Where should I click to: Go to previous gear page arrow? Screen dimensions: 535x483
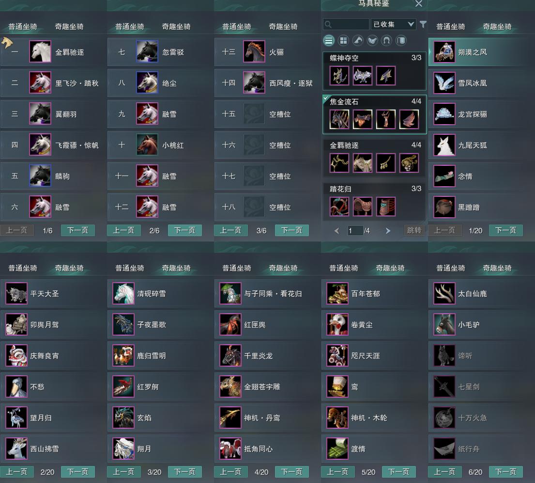(337, 231)
